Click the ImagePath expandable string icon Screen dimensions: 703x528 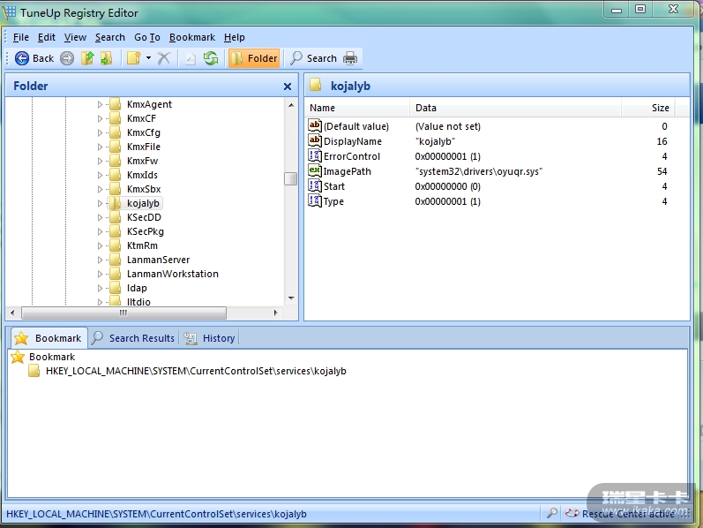coord(315,171)
